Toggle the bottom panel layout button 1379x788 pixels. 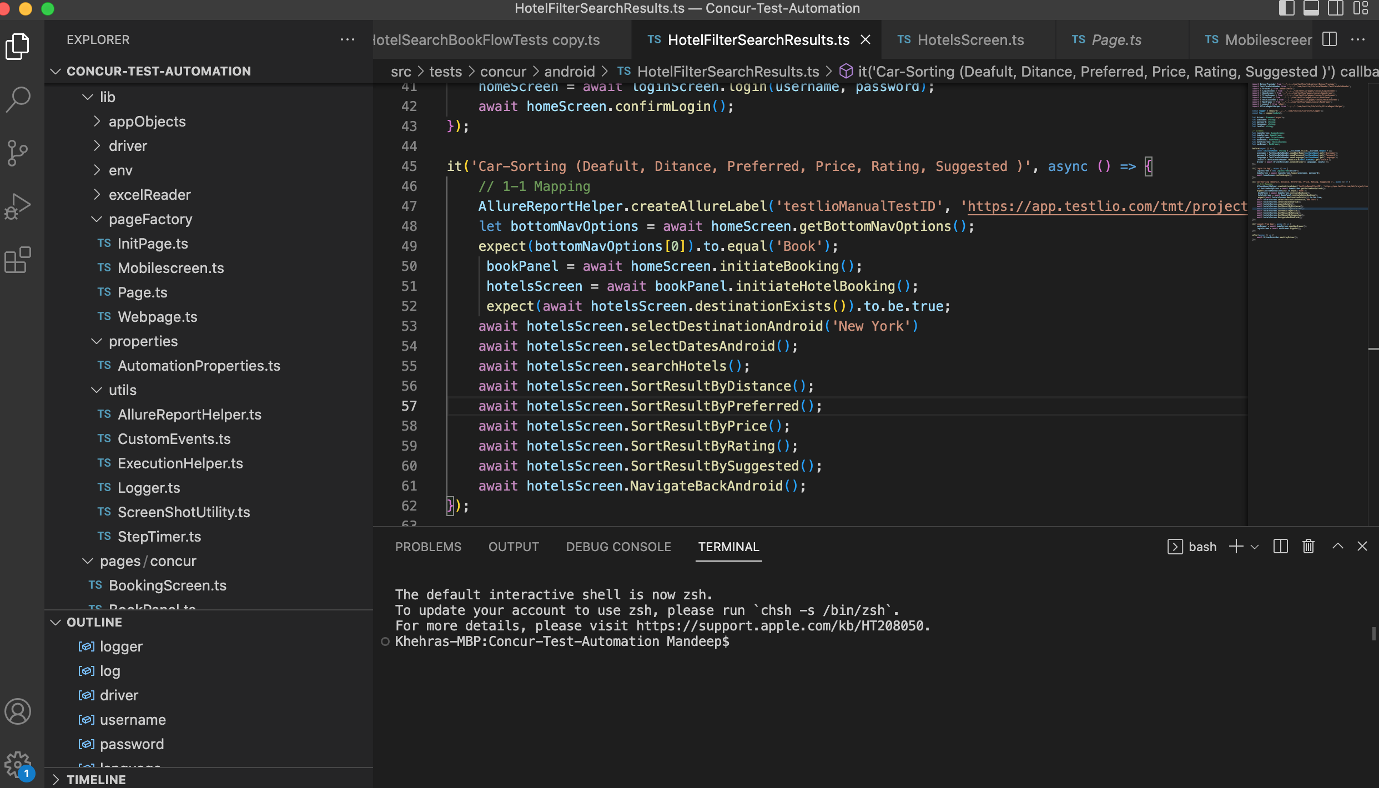point(1311,8)
